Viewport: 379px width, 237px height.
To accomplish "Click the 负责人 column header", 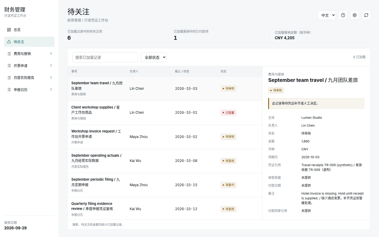I will pos(134,71).
